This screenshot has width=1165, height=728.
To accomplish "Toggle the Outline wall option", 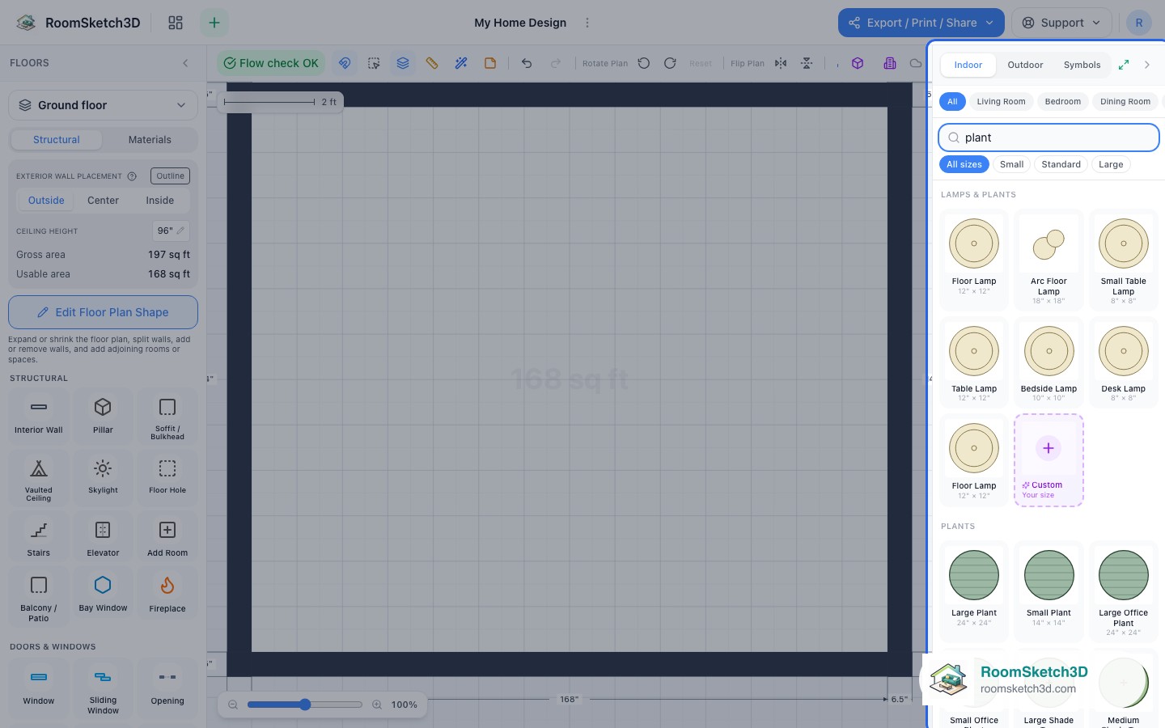I will [x=170, y=176].
